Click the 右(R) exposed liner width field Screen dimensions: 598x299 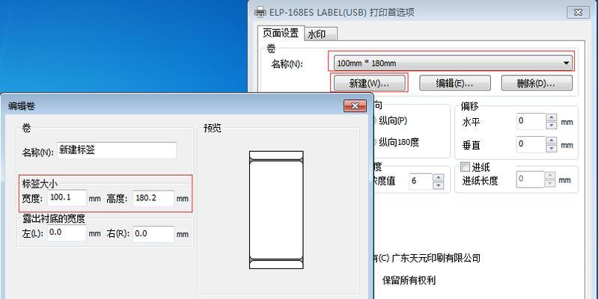click(153, 234)
